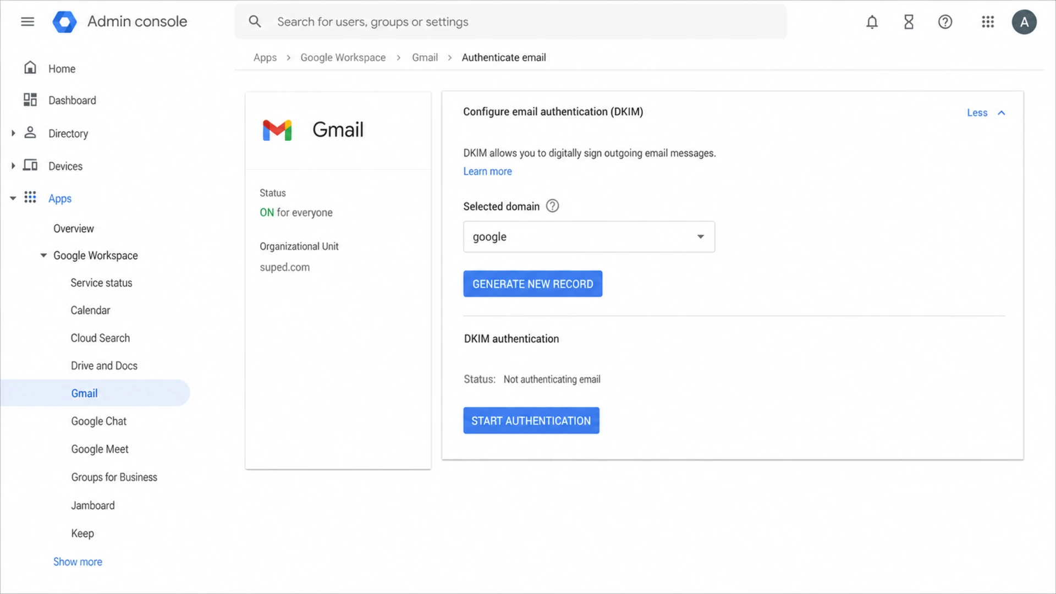Open Service status page
Image resolution: width=1056 pixels, height=594 pixels.
click(x=101, y=283)
